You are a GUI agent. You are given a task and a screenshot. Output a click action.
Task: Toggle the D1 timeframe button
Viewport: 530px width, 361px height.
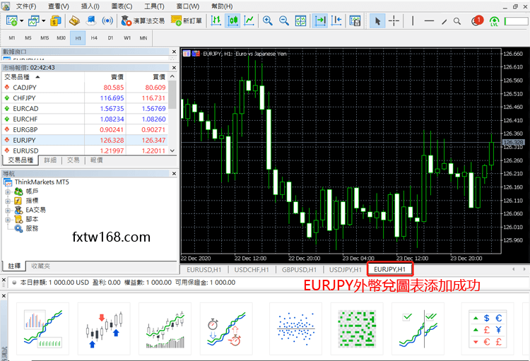[x=110, y=37]
